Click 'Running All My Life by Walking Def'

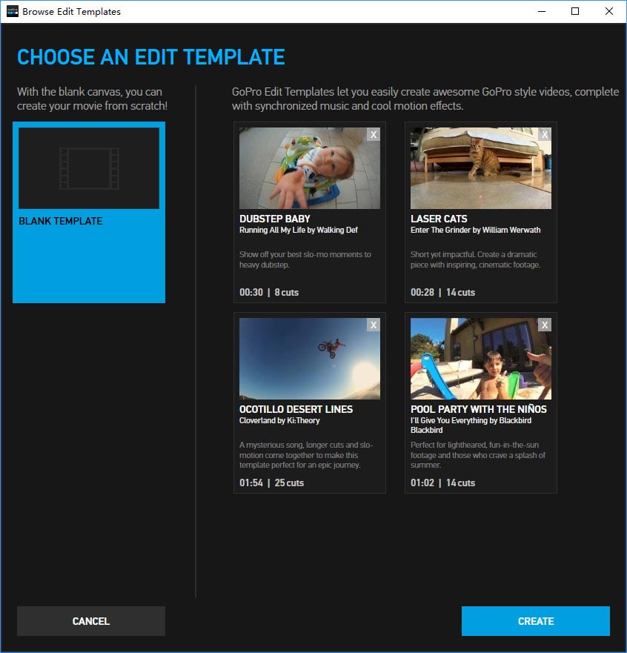[299, 230]
